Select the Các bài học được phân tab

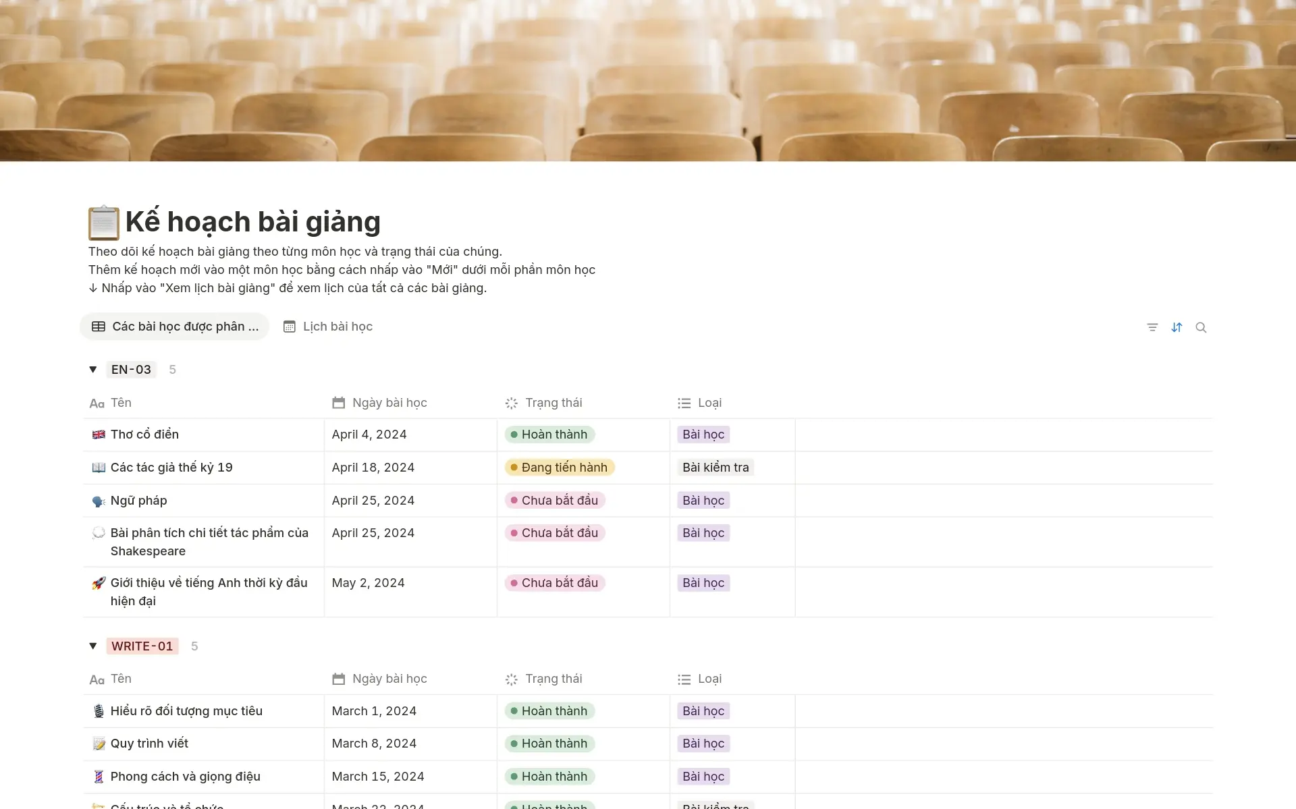pos(175,327)
